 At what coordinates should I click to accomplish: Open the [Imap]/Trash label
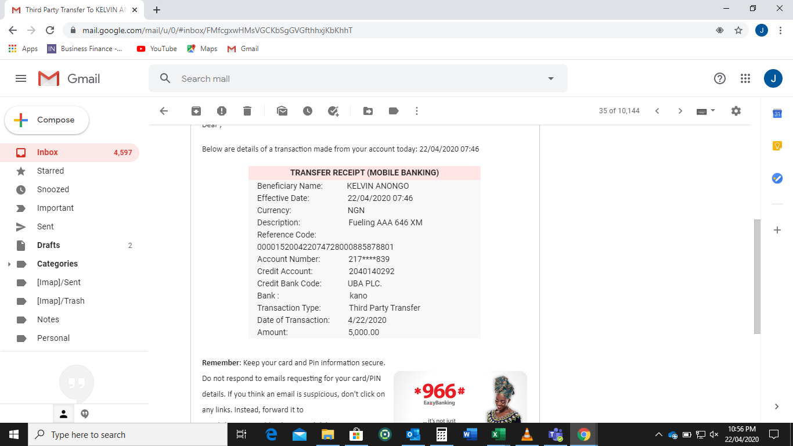point(70,301)
